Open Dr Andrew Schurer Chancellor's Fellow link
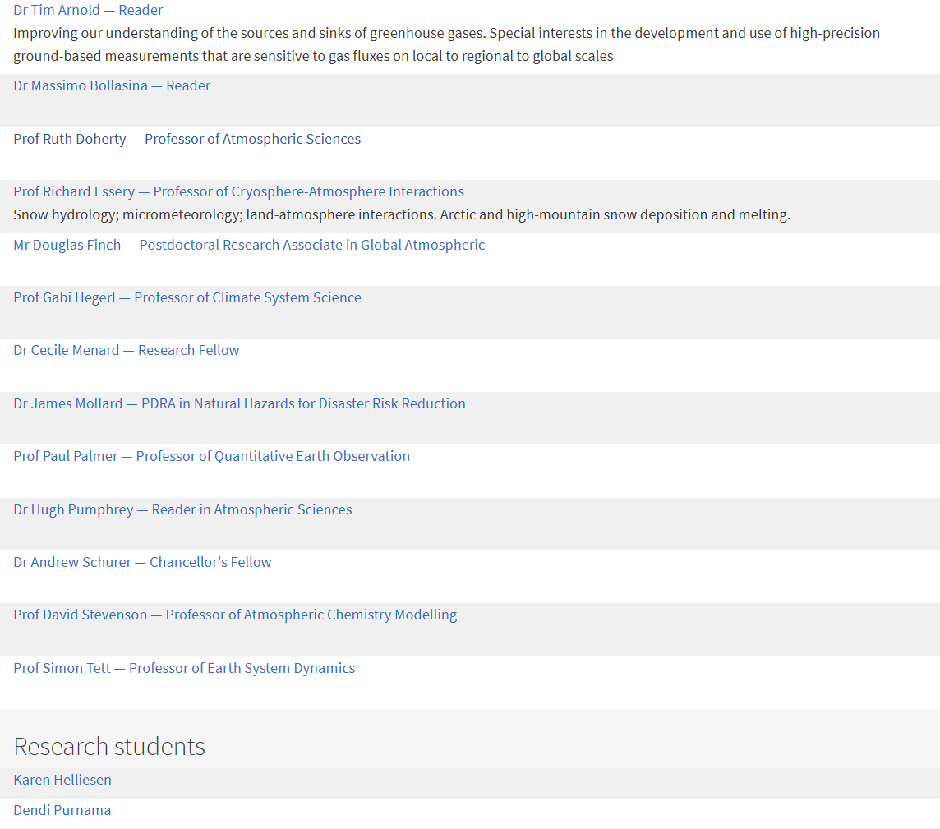Image resolution: width=940 pixels, height=829 pixels. click(142, 562)
